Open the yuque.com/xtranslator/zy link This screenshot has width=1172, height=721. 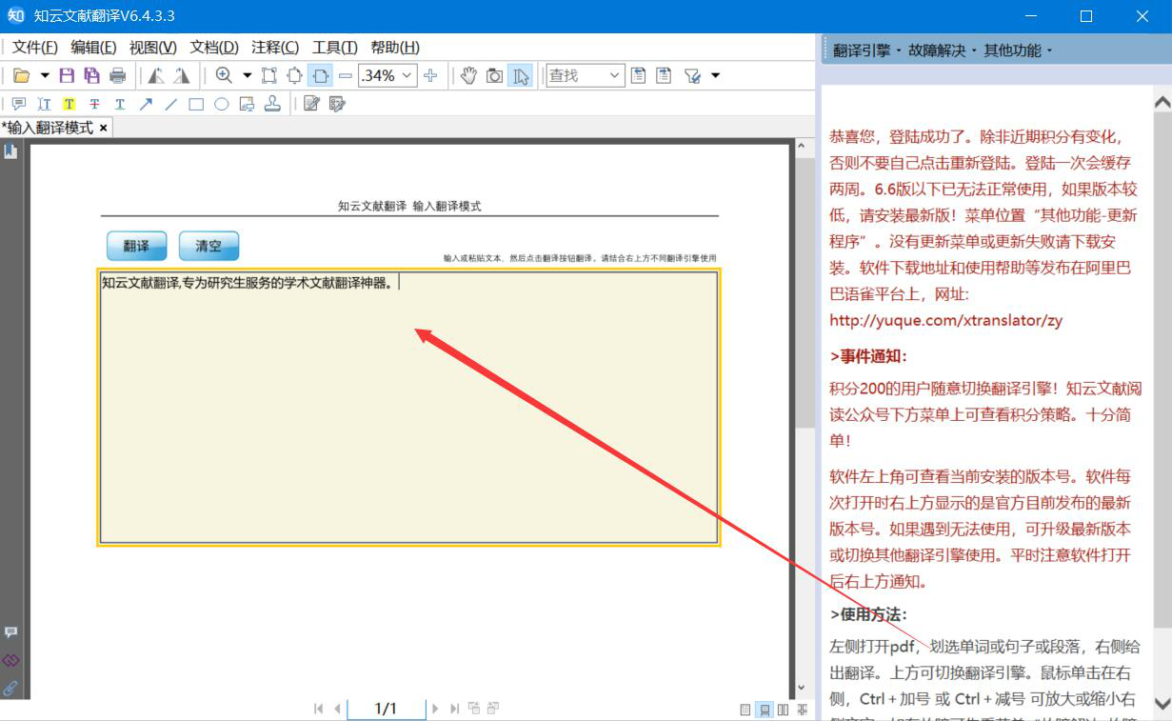click(945, 320)
